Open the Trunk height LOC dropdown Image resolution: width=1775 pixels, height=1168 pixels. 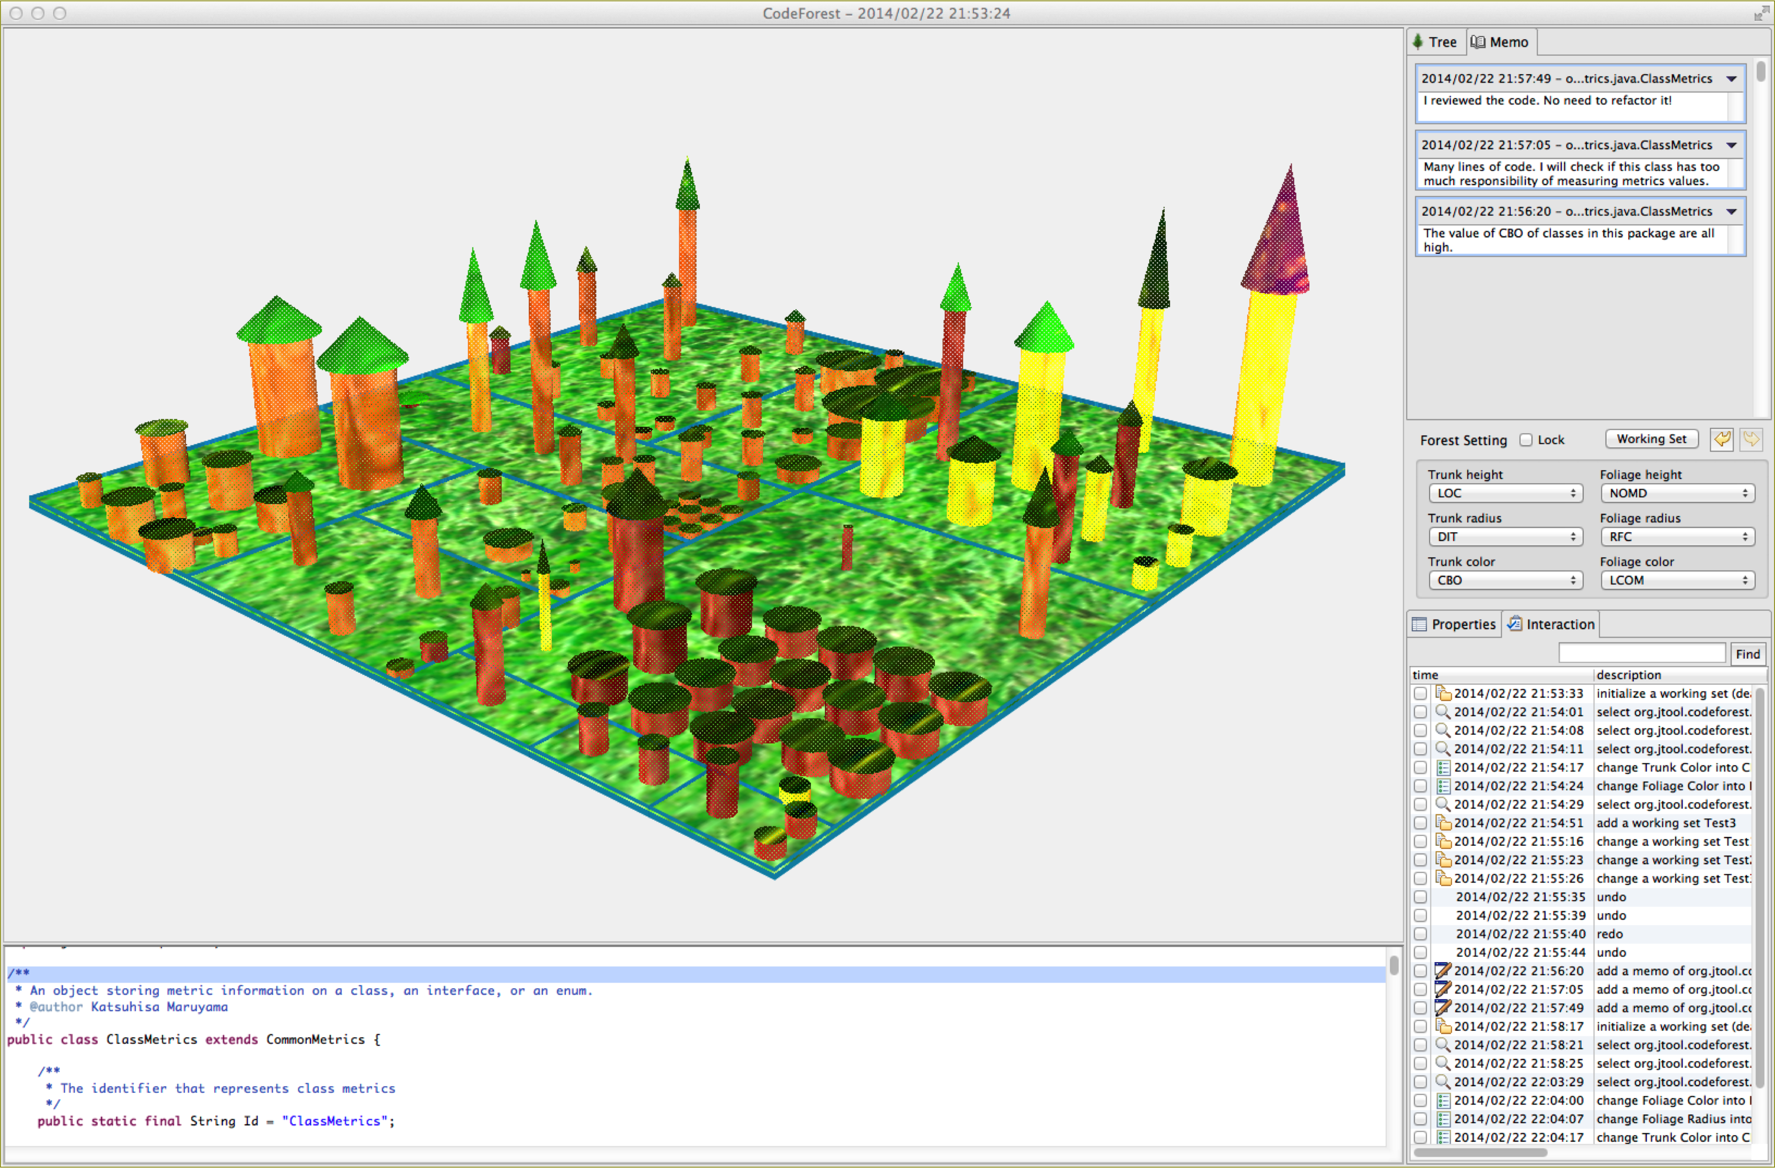click(1505, 494)
